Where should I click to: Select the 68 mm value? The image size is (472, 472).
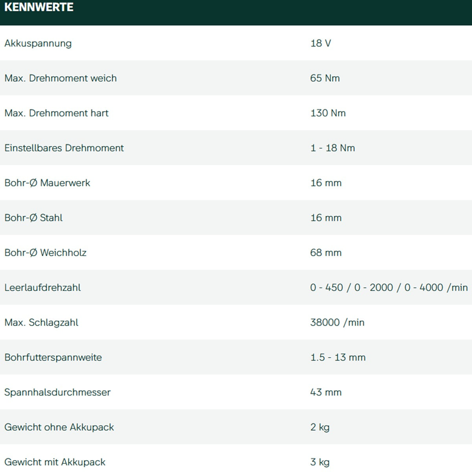(x=326, y=253)
